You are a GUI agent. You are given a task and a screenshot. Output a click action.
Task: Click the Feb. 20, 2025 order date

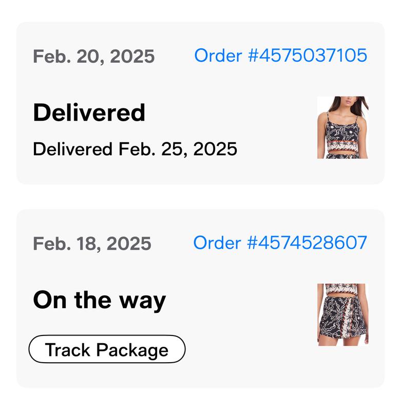[94, 57]
